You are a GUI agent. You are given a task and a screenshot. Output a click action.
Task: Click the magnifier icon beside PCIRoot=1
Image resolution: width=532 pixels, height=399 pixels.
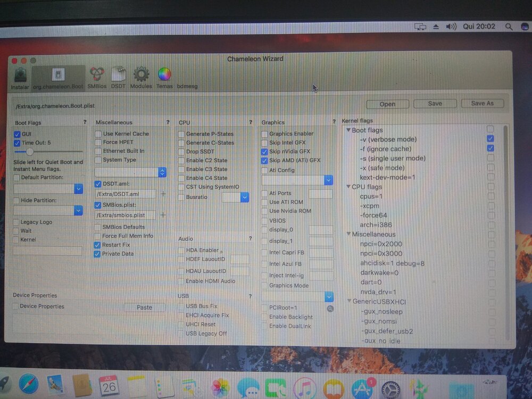point(330,308)
